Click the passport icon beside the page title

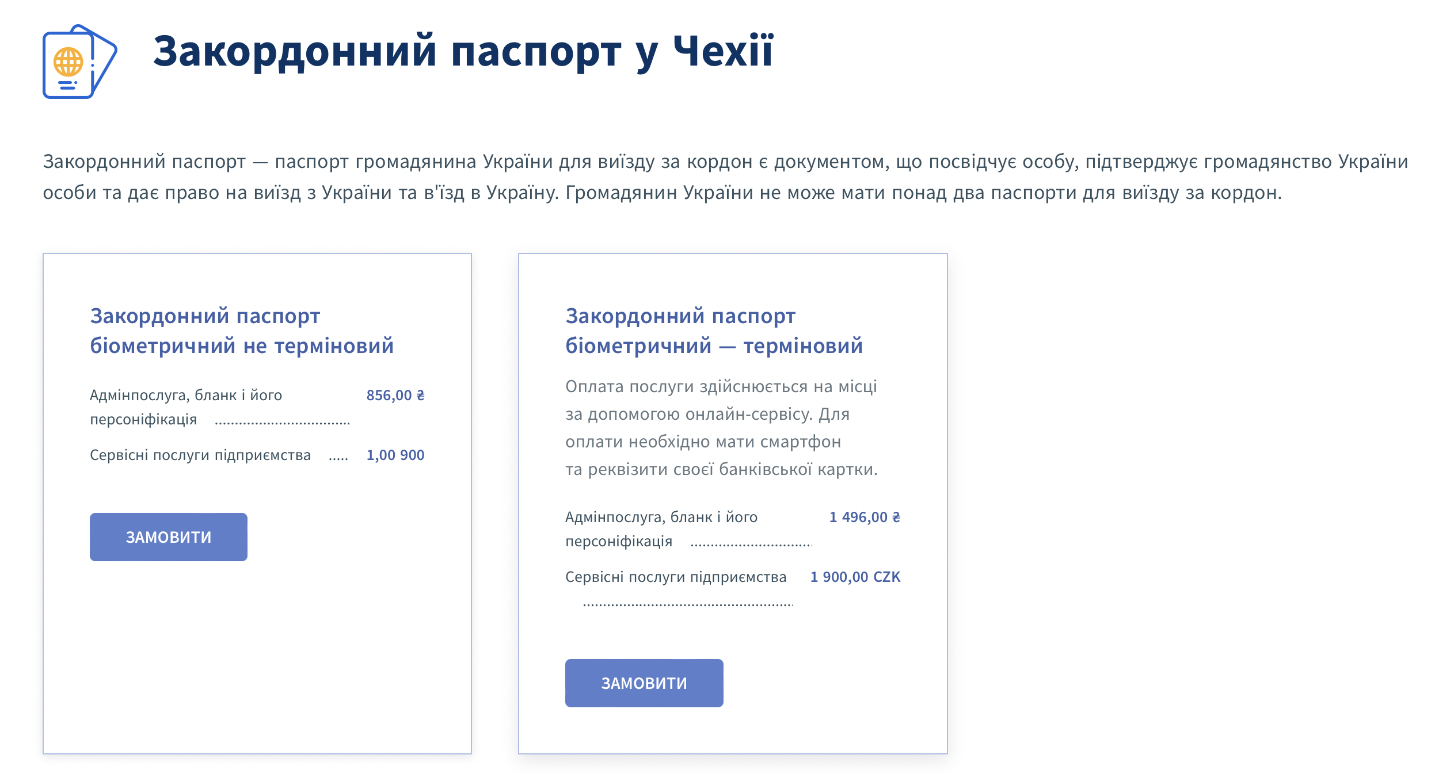79,62
